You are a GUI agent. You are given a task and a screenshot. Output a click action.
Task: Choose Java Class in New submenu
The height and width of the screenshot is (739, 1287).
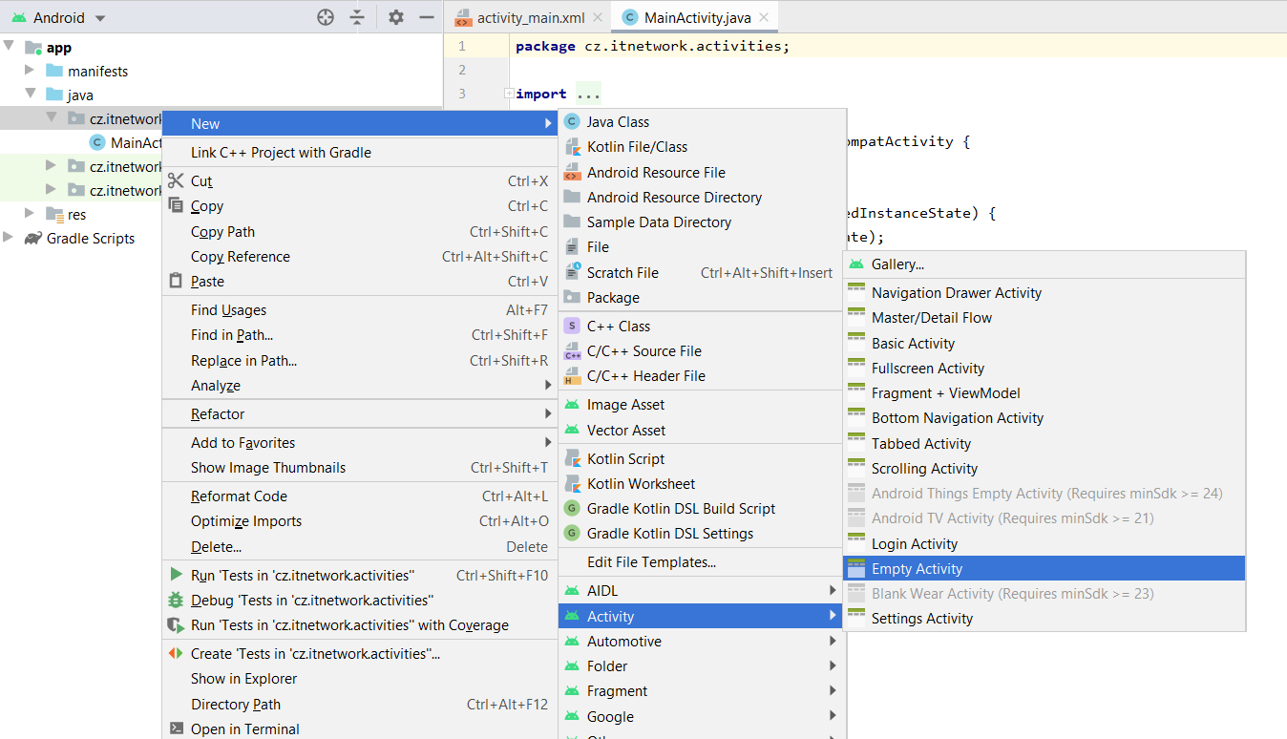point(618,122)
